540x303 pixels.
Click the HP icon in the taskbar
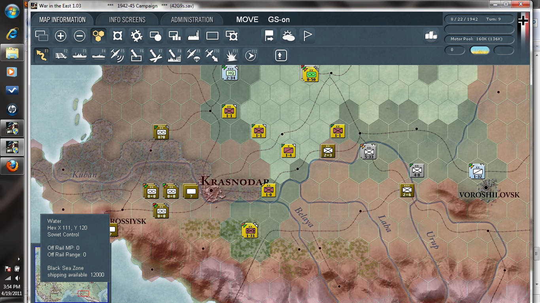tap(12, 109)
